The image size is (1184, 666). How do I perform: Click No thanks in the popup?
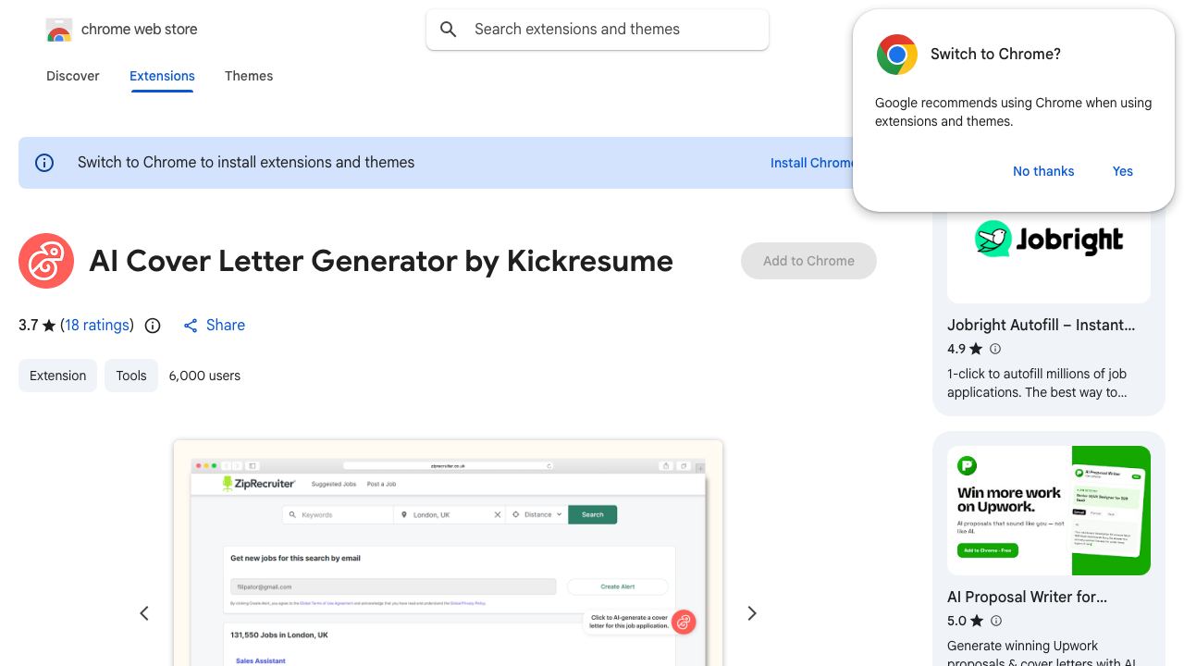pyautogui.click(x=1043, y=171)
